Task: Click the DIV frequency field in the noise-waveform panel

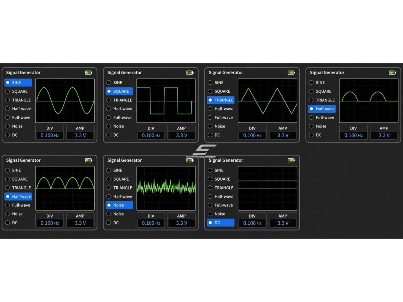Action: (151, 223)
